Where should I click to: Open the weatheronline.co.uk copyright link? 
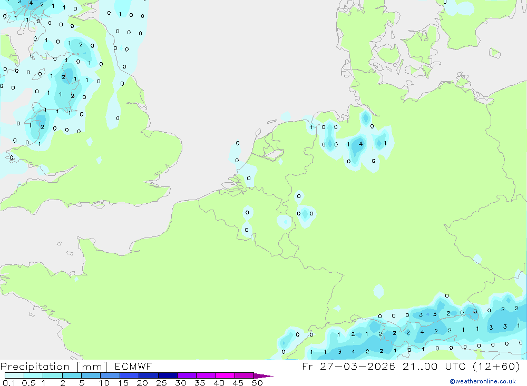point(483,381)
